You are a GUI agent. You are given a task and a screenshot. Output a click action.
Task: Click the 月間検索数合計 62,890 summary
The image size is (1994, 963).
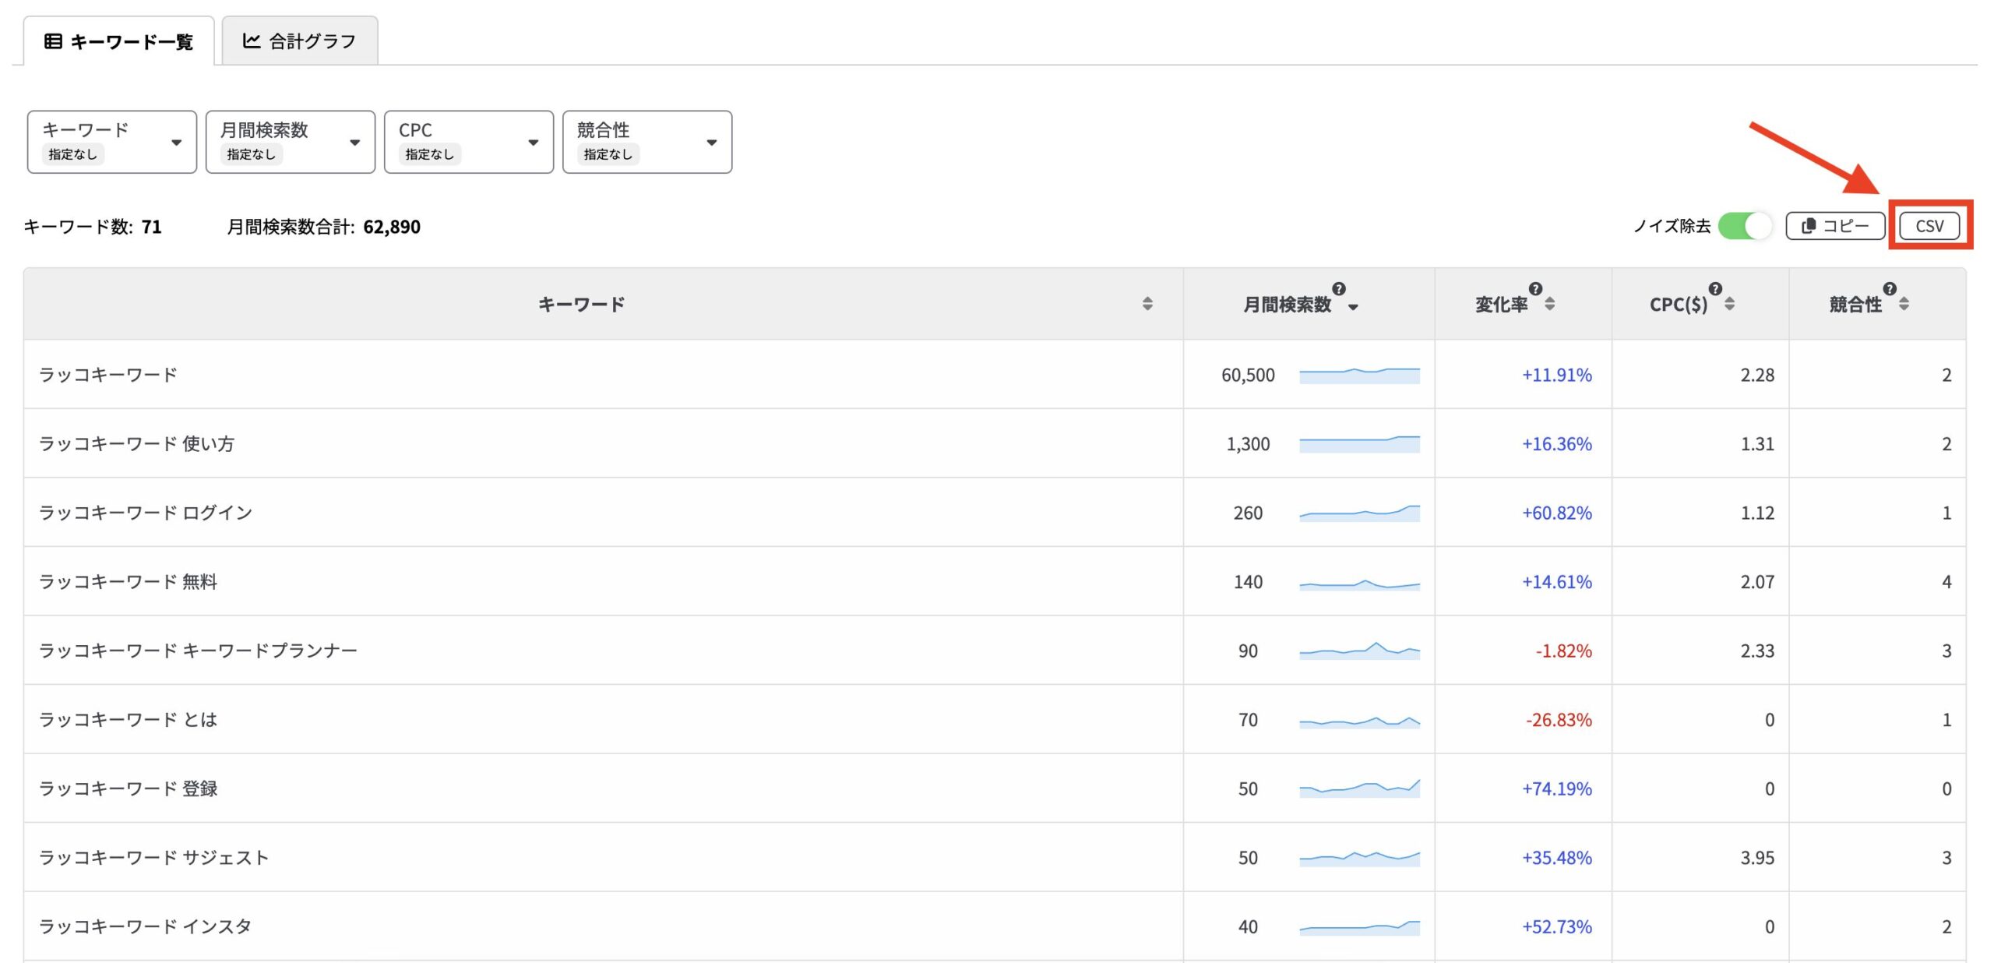(x=323, y=227)
